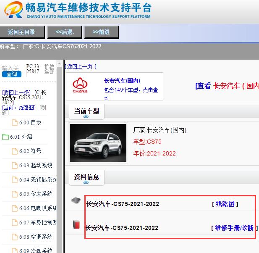The width and height of the screenshot is (259, 253).
Task: Click the blue 查询 search button
Action: pos(12,74)
